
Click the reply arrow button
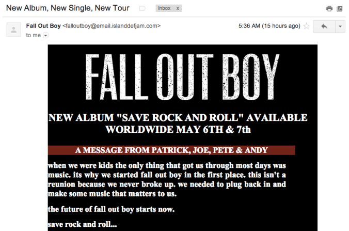pos(324,26)
